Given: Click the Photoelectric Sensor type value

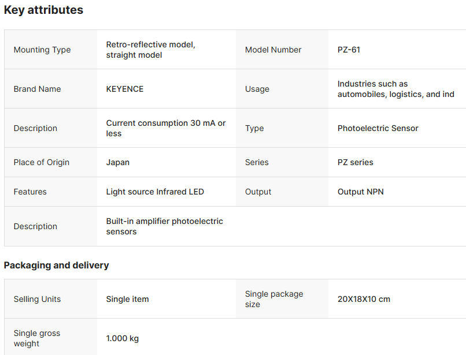Looking at the screenshot, I should pyautogui.click(x=378, y=128).
